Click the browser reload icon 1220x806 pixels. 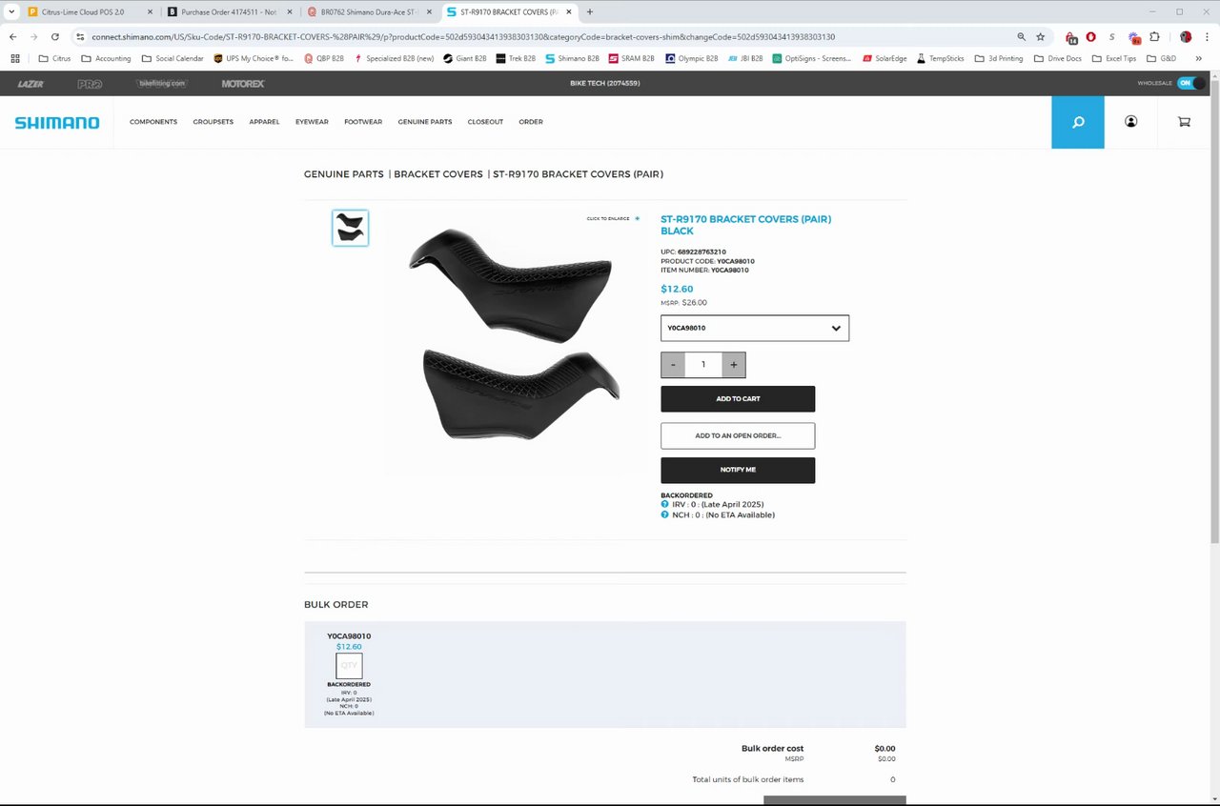pos(55,36)
